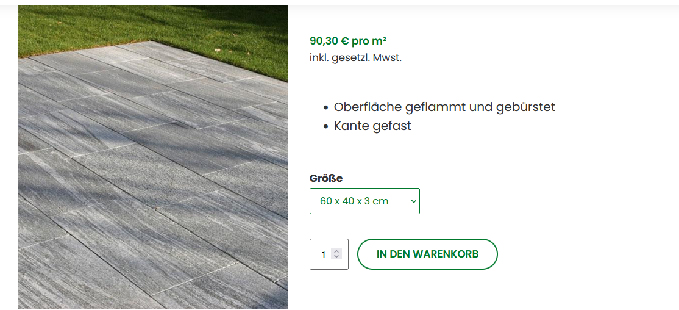Image resolution: width=679 pixels, height=310 pixels.
Task: Click the digit 1 in quantity box
Action: pos(323,255)
